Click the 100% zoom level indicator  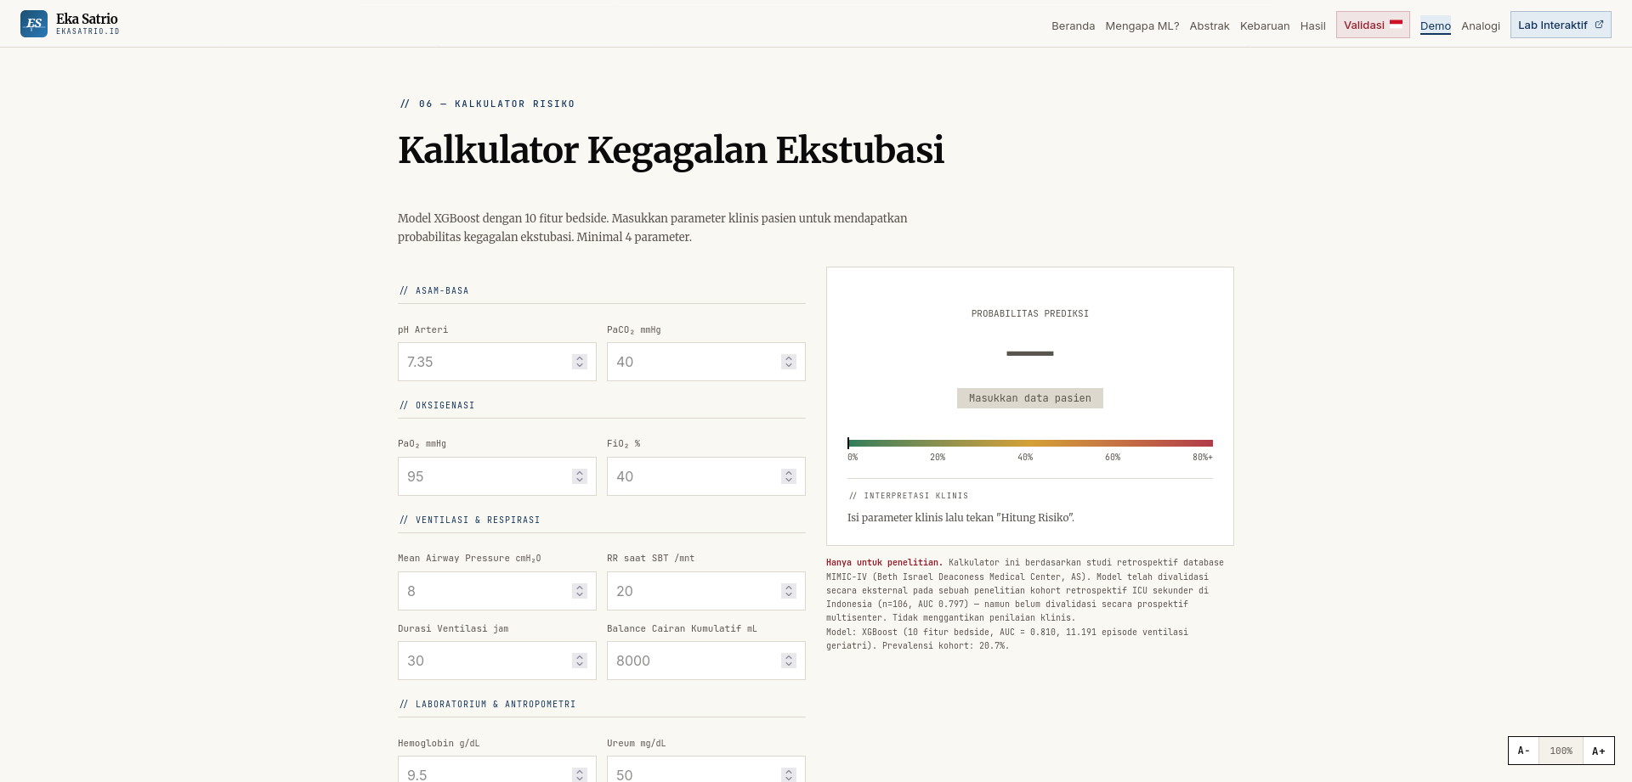pos(1561,751)
